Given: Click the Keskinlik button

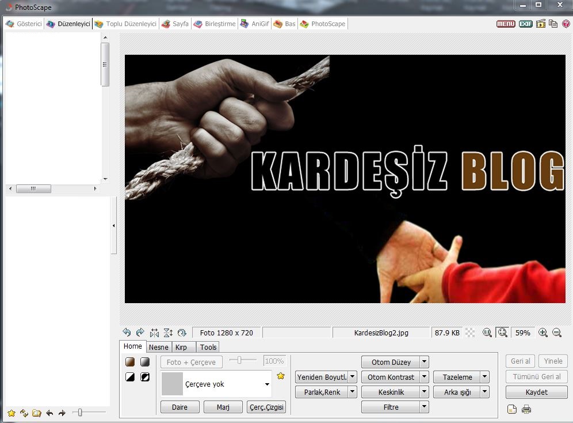Looking at the screenshot, I should (391, 392).
